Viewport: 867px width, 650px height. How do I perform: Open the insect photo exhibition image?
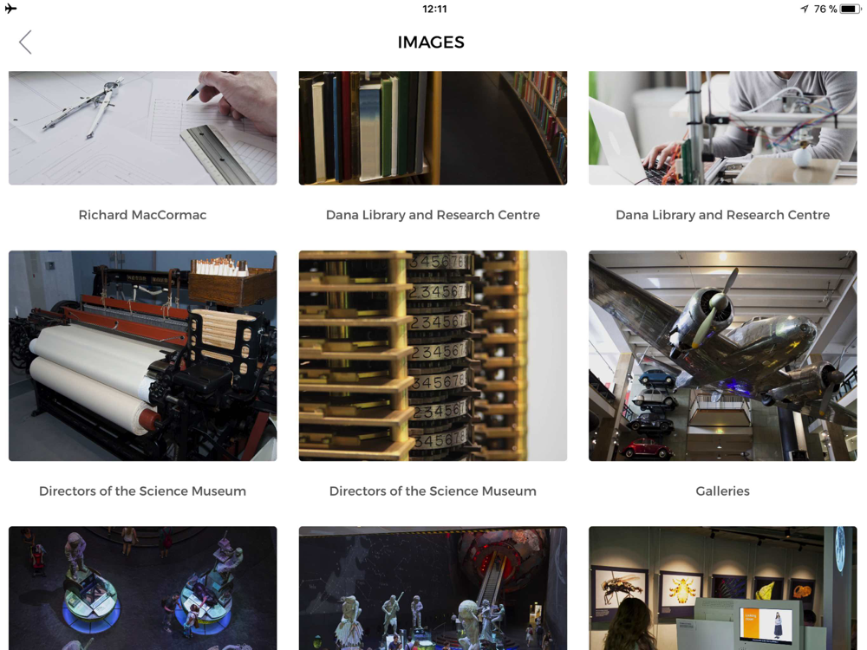[x=723, y=588]
